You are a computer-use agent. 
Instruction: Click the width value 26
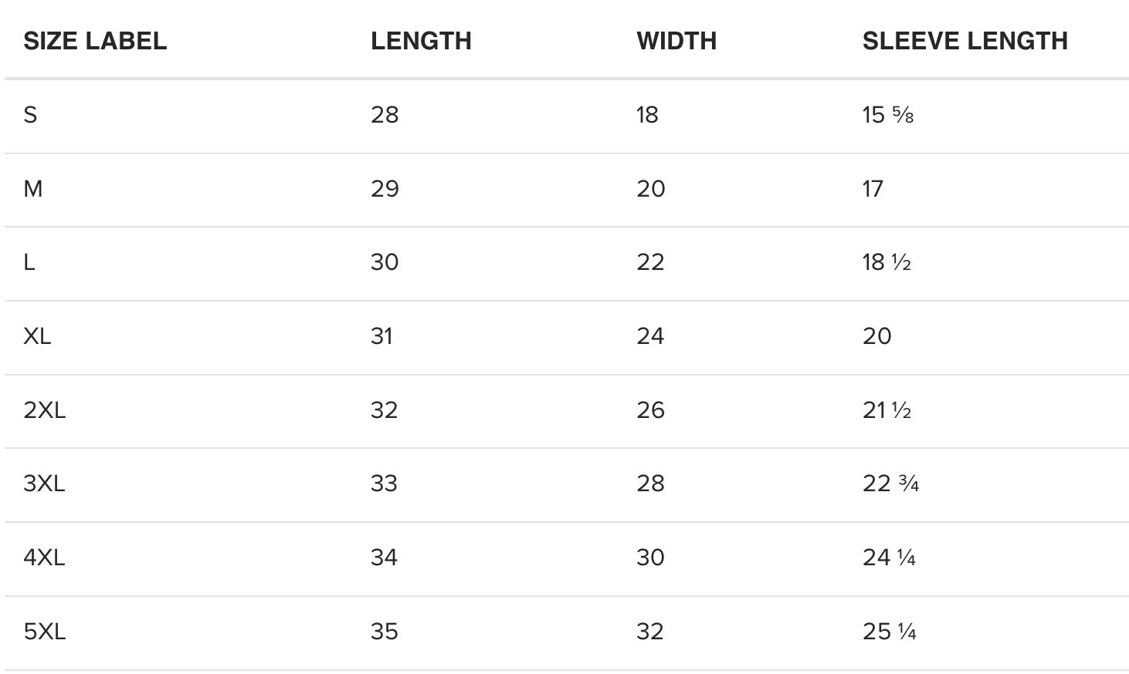(650, 410)
